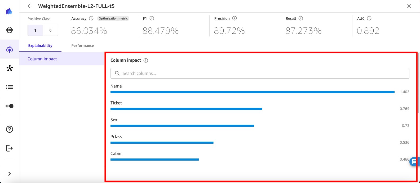Click the 89.72% precision value
420x183 pixels.
click(229, 31)
